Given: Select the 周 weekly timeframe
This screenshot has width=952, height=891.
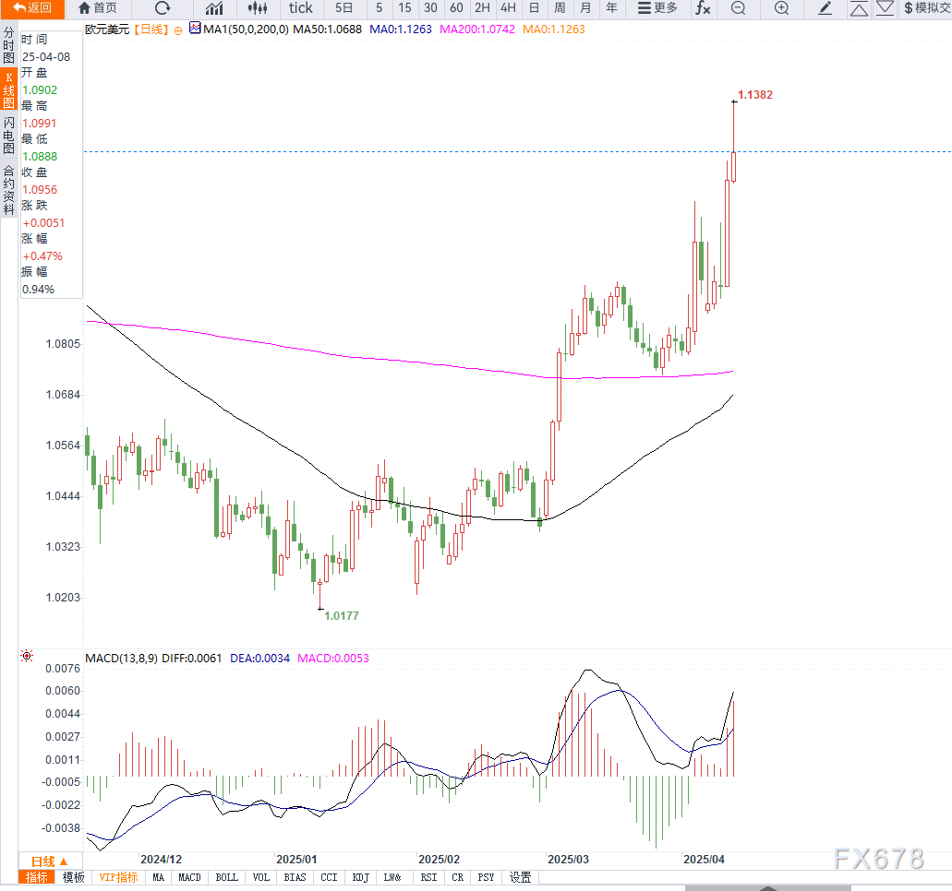Looking at the screenshot, I should pos(560,8).
